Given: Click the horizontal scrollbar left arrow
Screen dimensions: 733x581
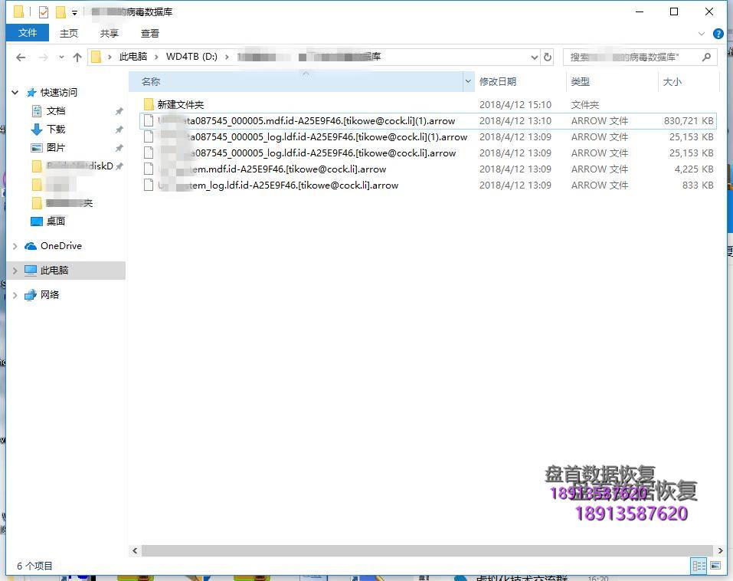Looking at the screenshot, I should tap(135, 550).
